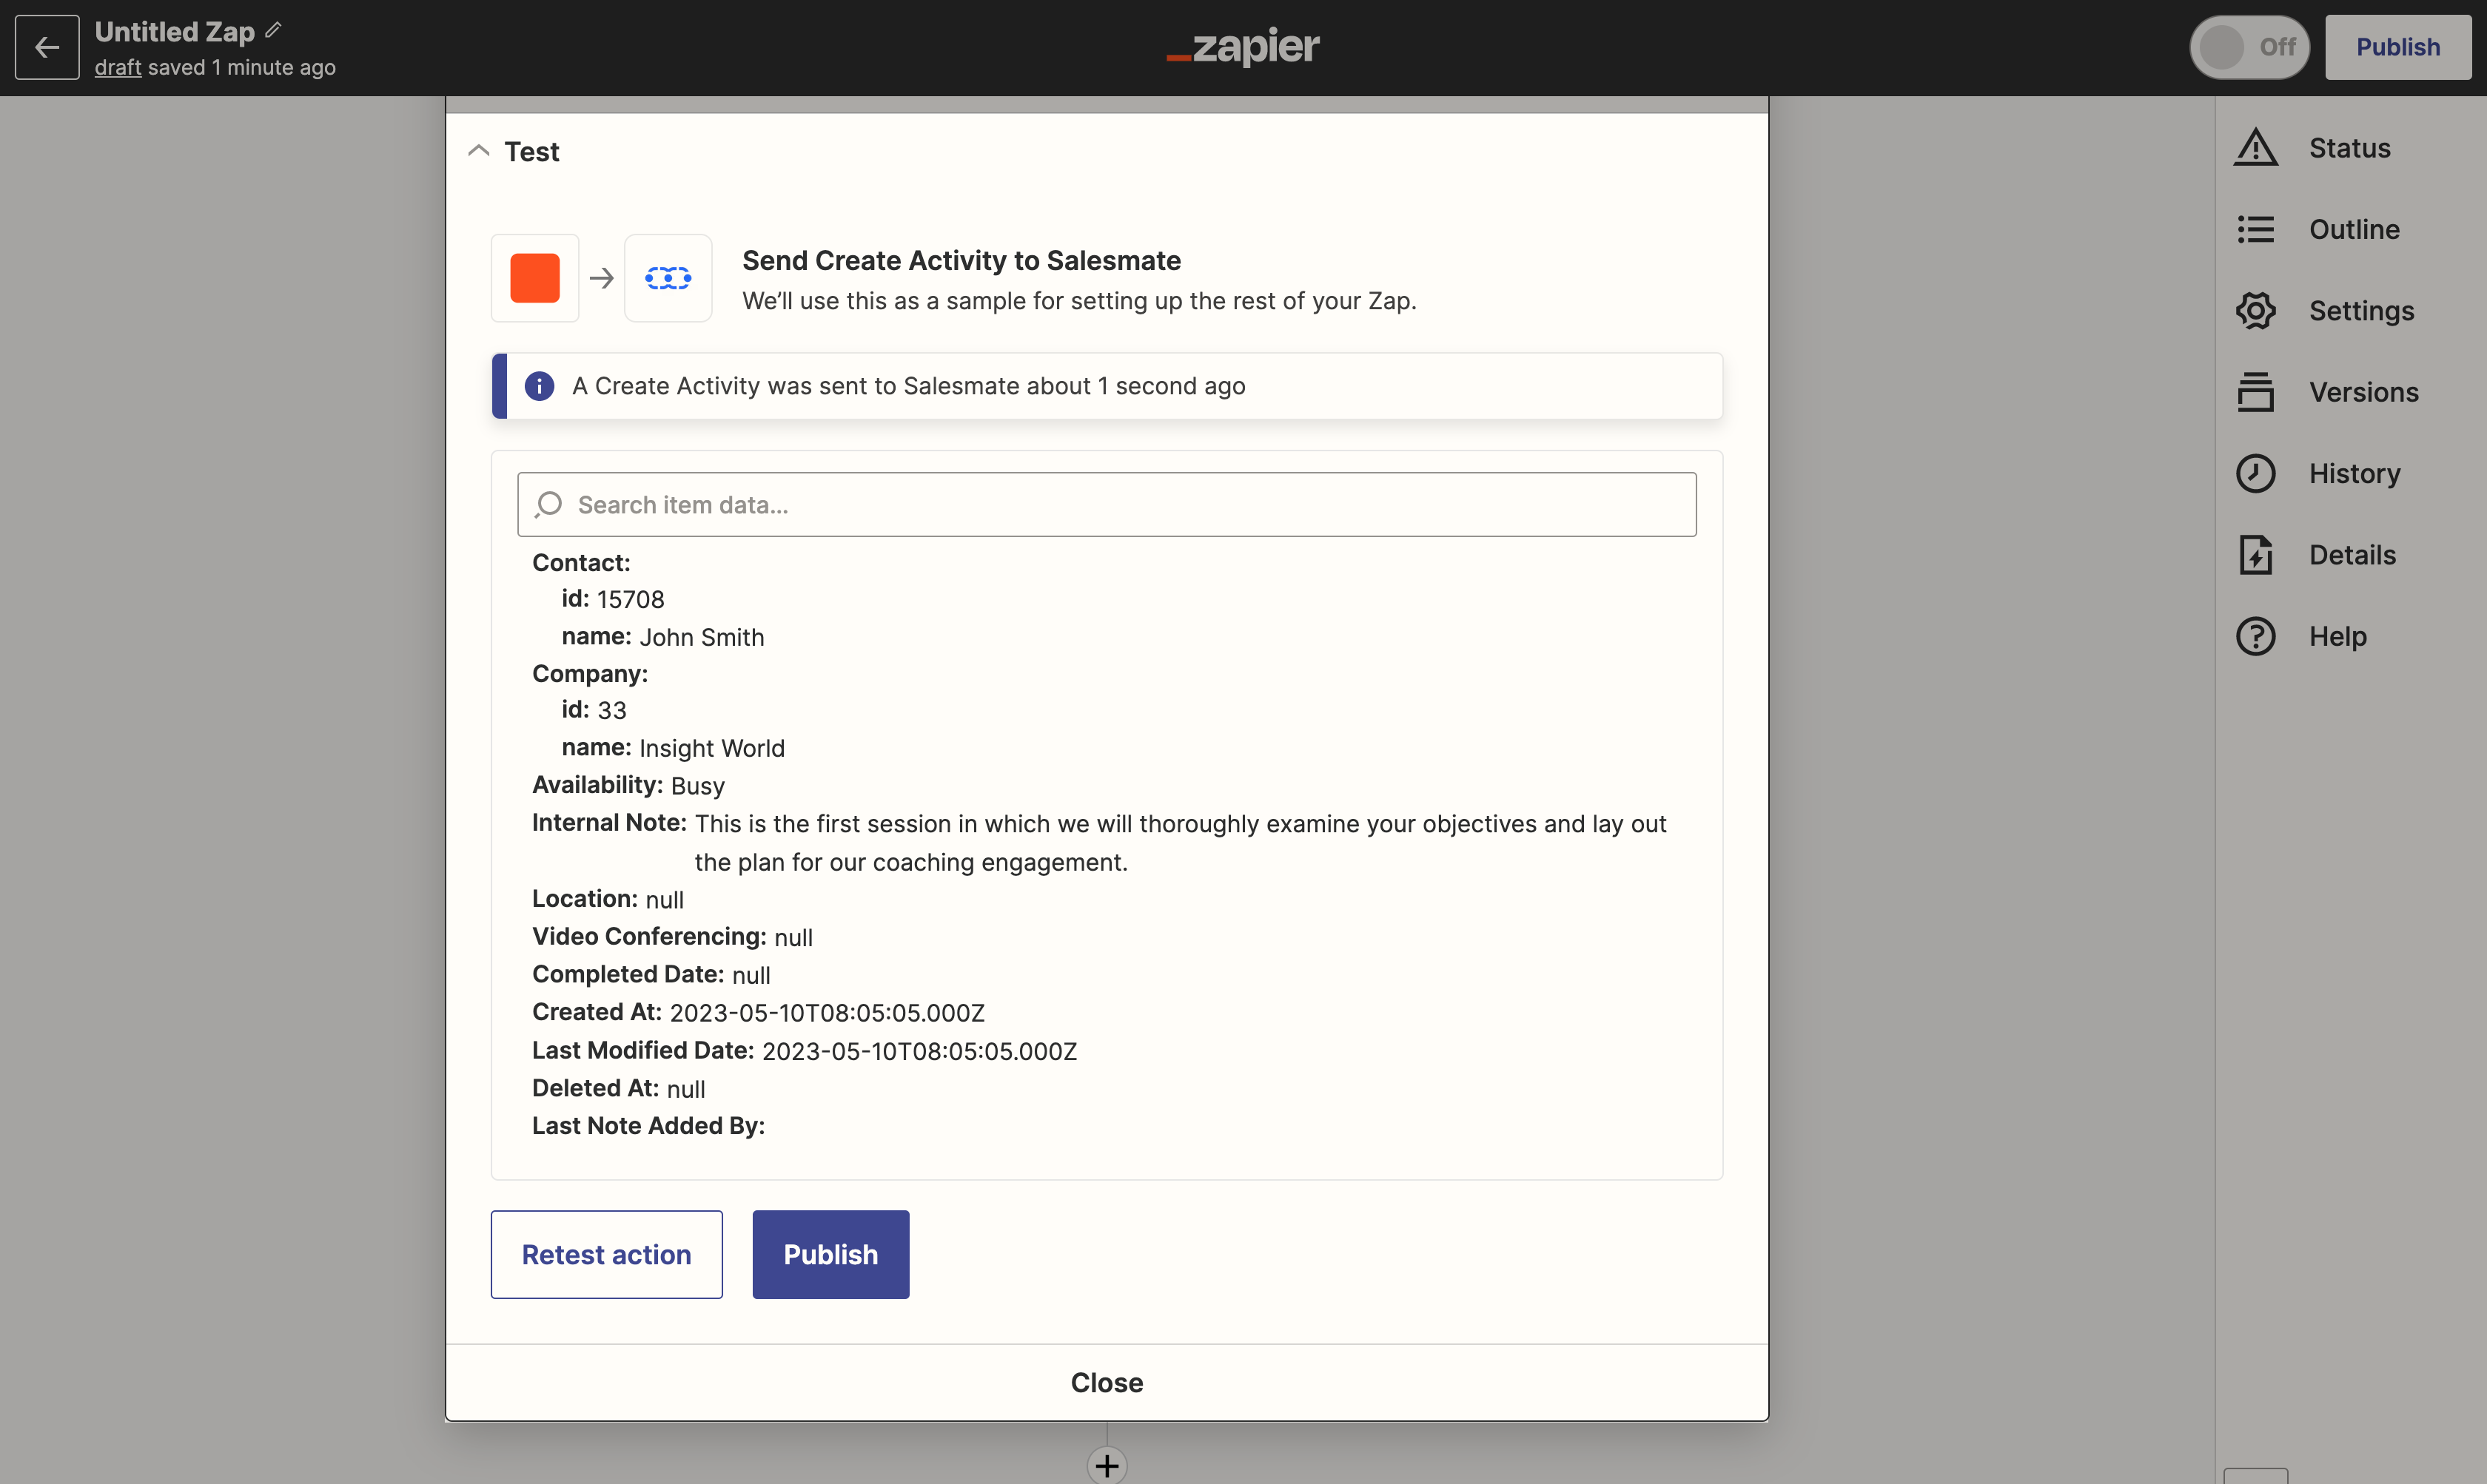Screen dimensions: 2487x1484
Task: Focus the Search item data field
Action: (x=1107, y=504)
